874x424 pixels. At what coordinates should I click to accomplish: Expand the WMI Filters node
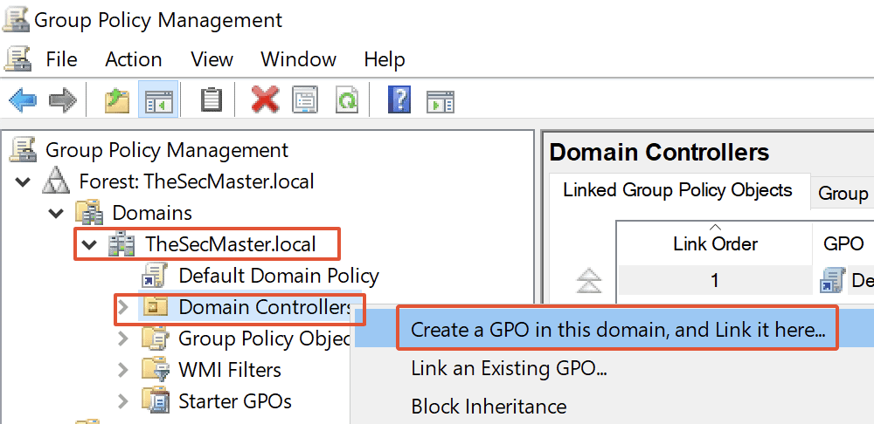pos(123,369)
